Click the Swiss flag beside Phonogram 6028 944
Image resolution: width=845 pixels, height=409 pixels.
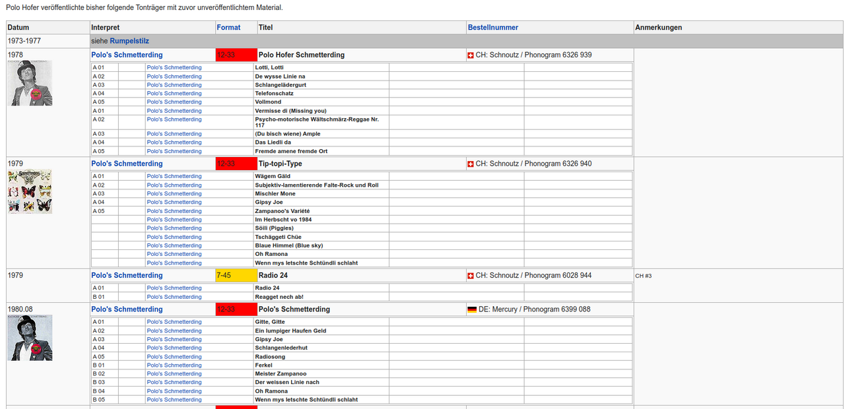click(471, 275)
